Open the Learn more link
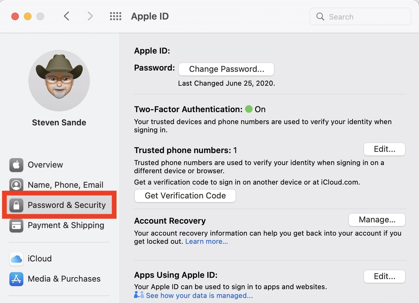 [x=206, y=242]
